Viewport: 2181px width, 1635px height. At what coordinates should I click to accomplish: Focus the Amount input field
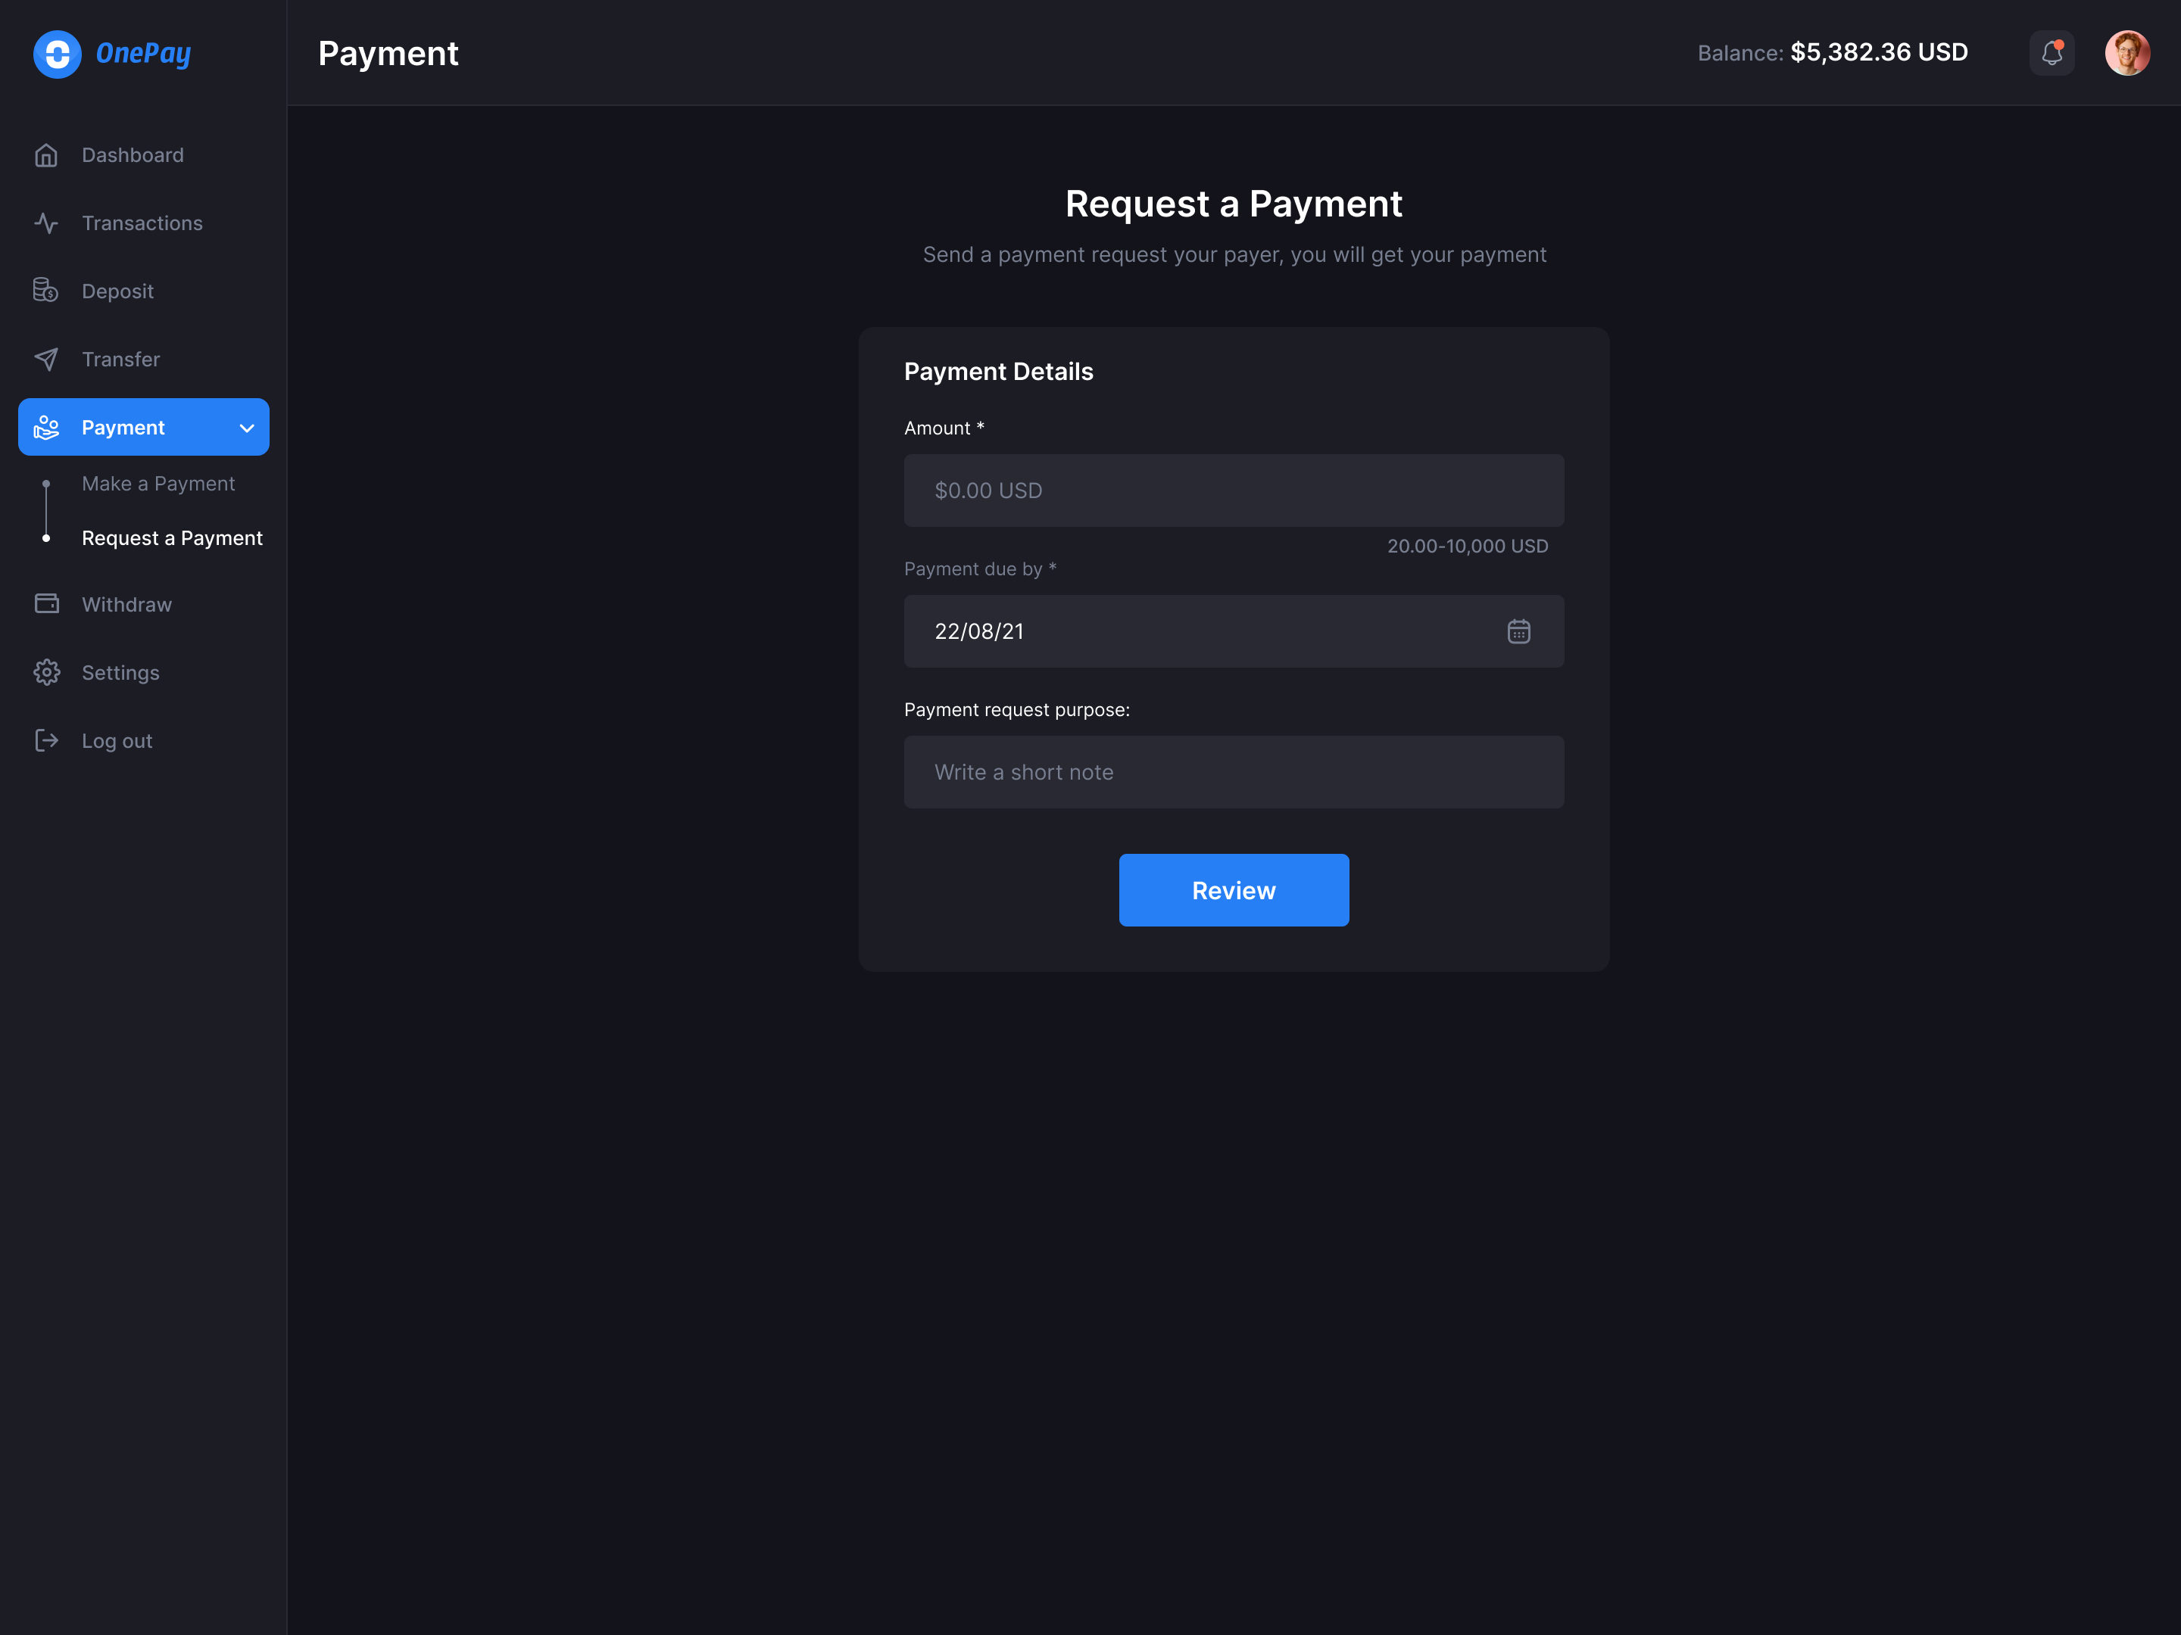pos(1234,490)
